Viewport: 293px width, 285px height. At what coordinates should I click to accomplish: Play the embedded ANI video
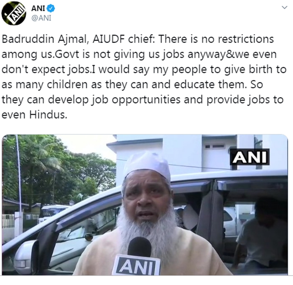click(145, 205)
